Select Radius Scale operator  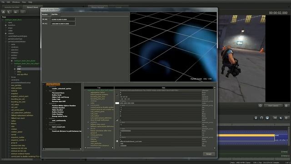56,95
